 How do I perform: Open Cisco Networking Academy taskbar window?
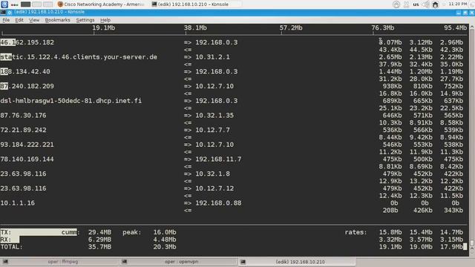(x=101, y=4)
